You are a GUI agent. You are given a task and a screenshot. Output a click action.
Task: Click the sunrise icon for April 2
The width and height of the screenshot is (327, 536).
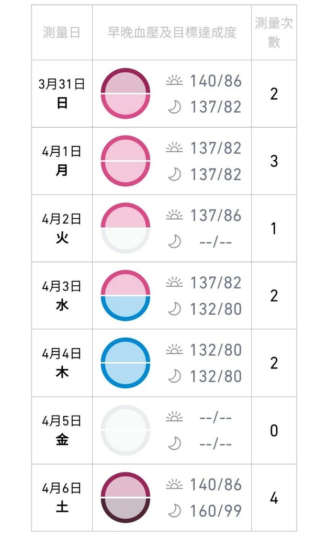click(x=174, y=215)
